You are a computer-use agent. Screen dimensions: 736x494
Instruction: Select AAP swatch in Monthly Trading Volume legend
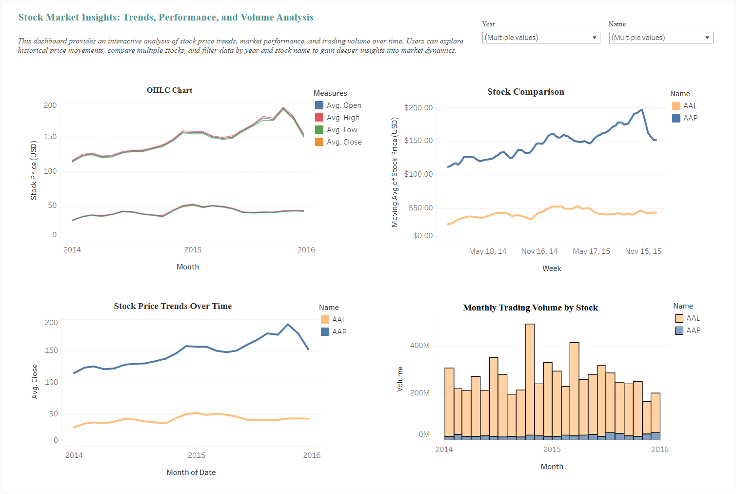coord(679,330)
